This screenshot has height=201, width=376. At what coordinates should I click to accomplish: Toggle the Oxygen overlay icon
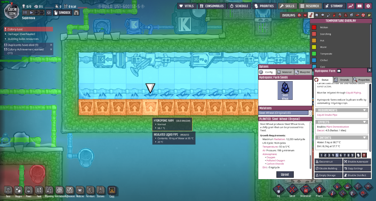pos(299,15)
